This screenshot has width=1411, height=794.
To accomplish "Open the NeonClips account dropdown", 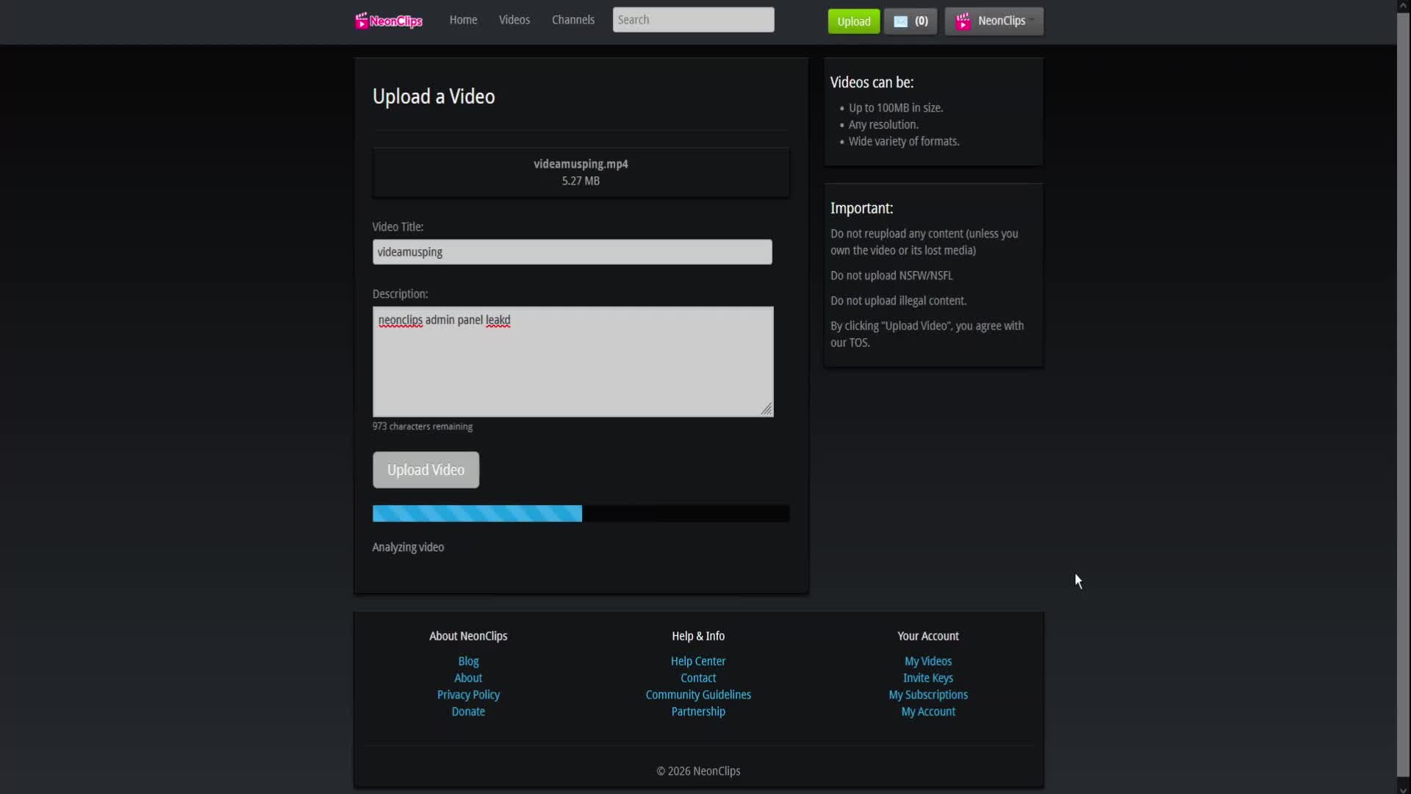I will 1001,21.
